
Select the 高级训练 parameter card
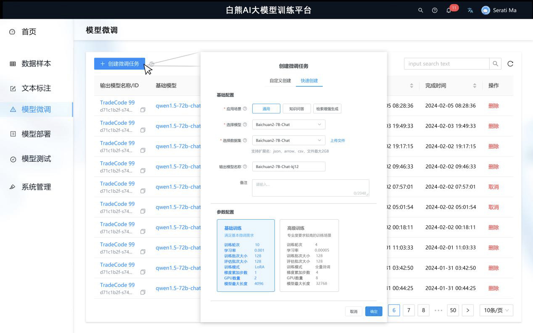[309, 255]
